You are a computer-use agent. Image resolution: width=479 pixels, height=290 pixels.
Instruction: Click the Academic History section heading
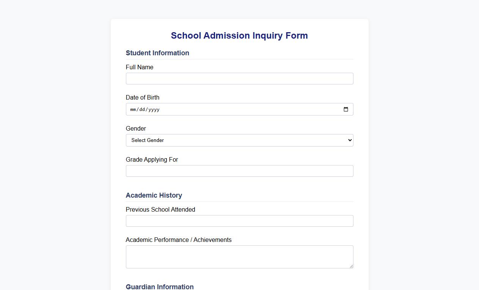pyautogui.click(x=154, y=195)
